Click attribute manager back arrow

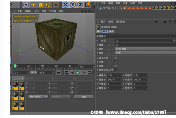coord(156,22)
